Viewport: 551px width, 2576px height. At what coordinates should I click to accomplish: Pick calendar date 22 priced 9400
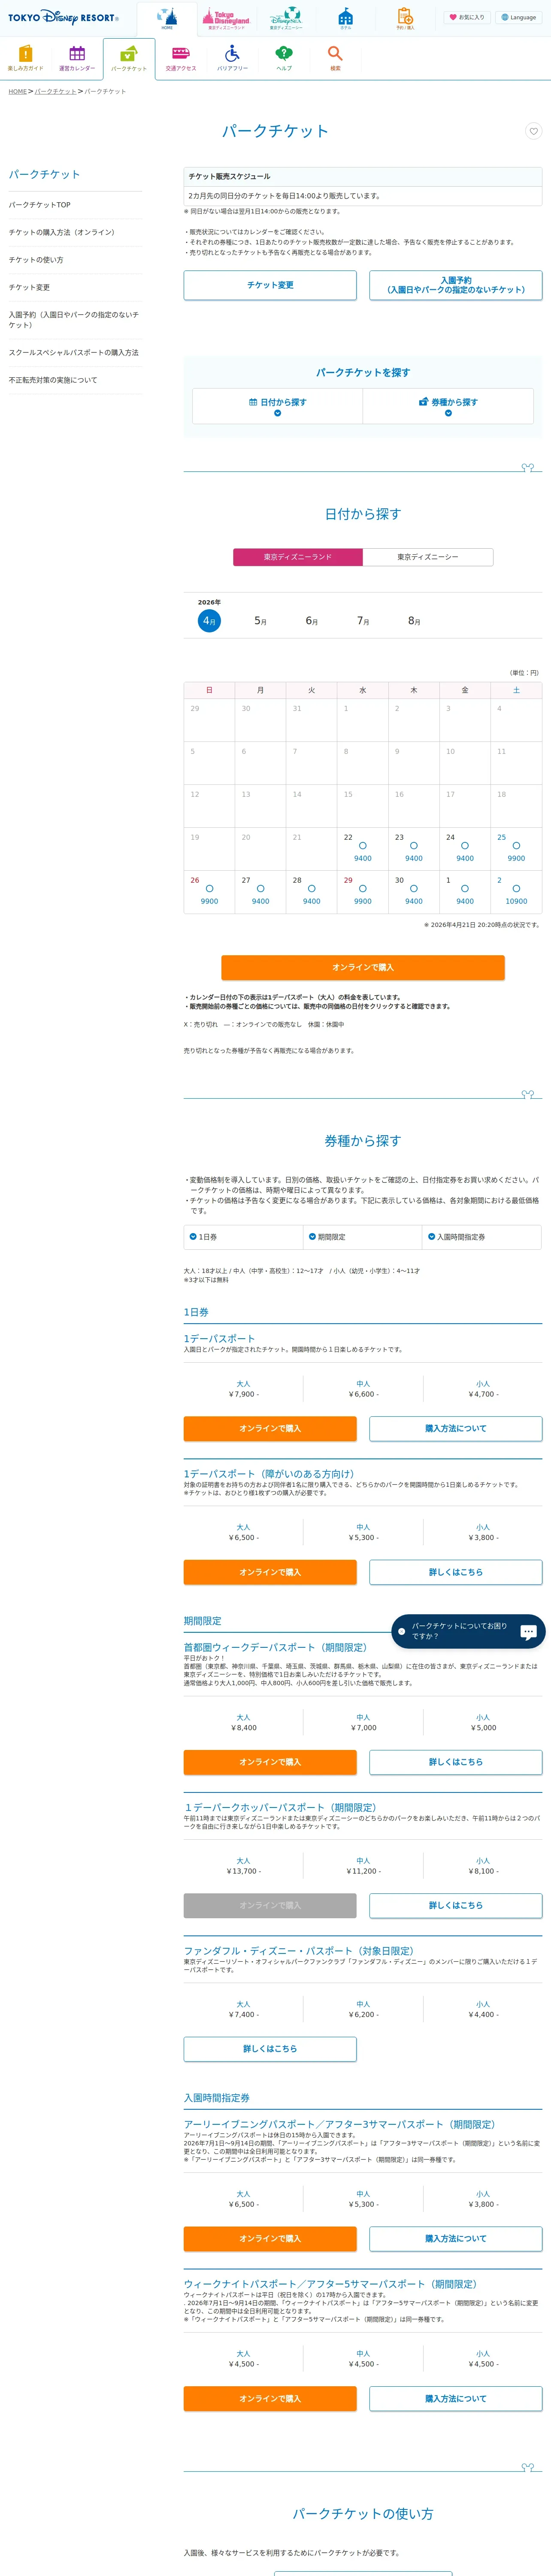pos(363,849)
